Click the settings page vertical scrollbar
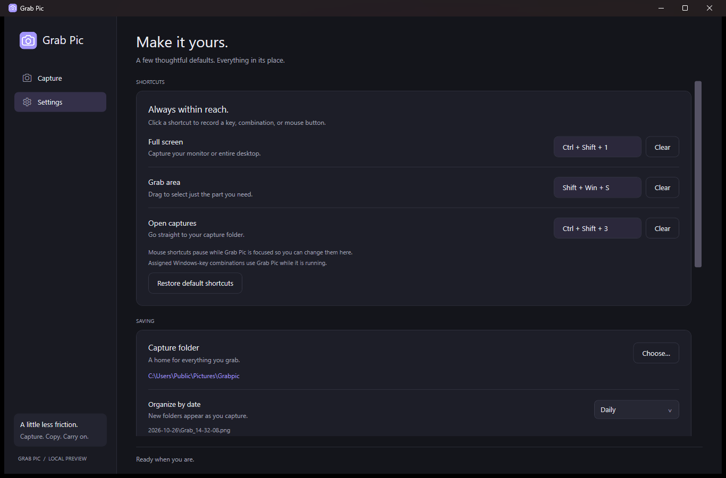Image resolution: width=726 pixels, height=478 pixels. (698, 174)
